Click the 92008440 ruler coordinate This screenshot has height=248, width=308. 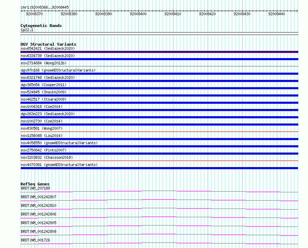277,14
